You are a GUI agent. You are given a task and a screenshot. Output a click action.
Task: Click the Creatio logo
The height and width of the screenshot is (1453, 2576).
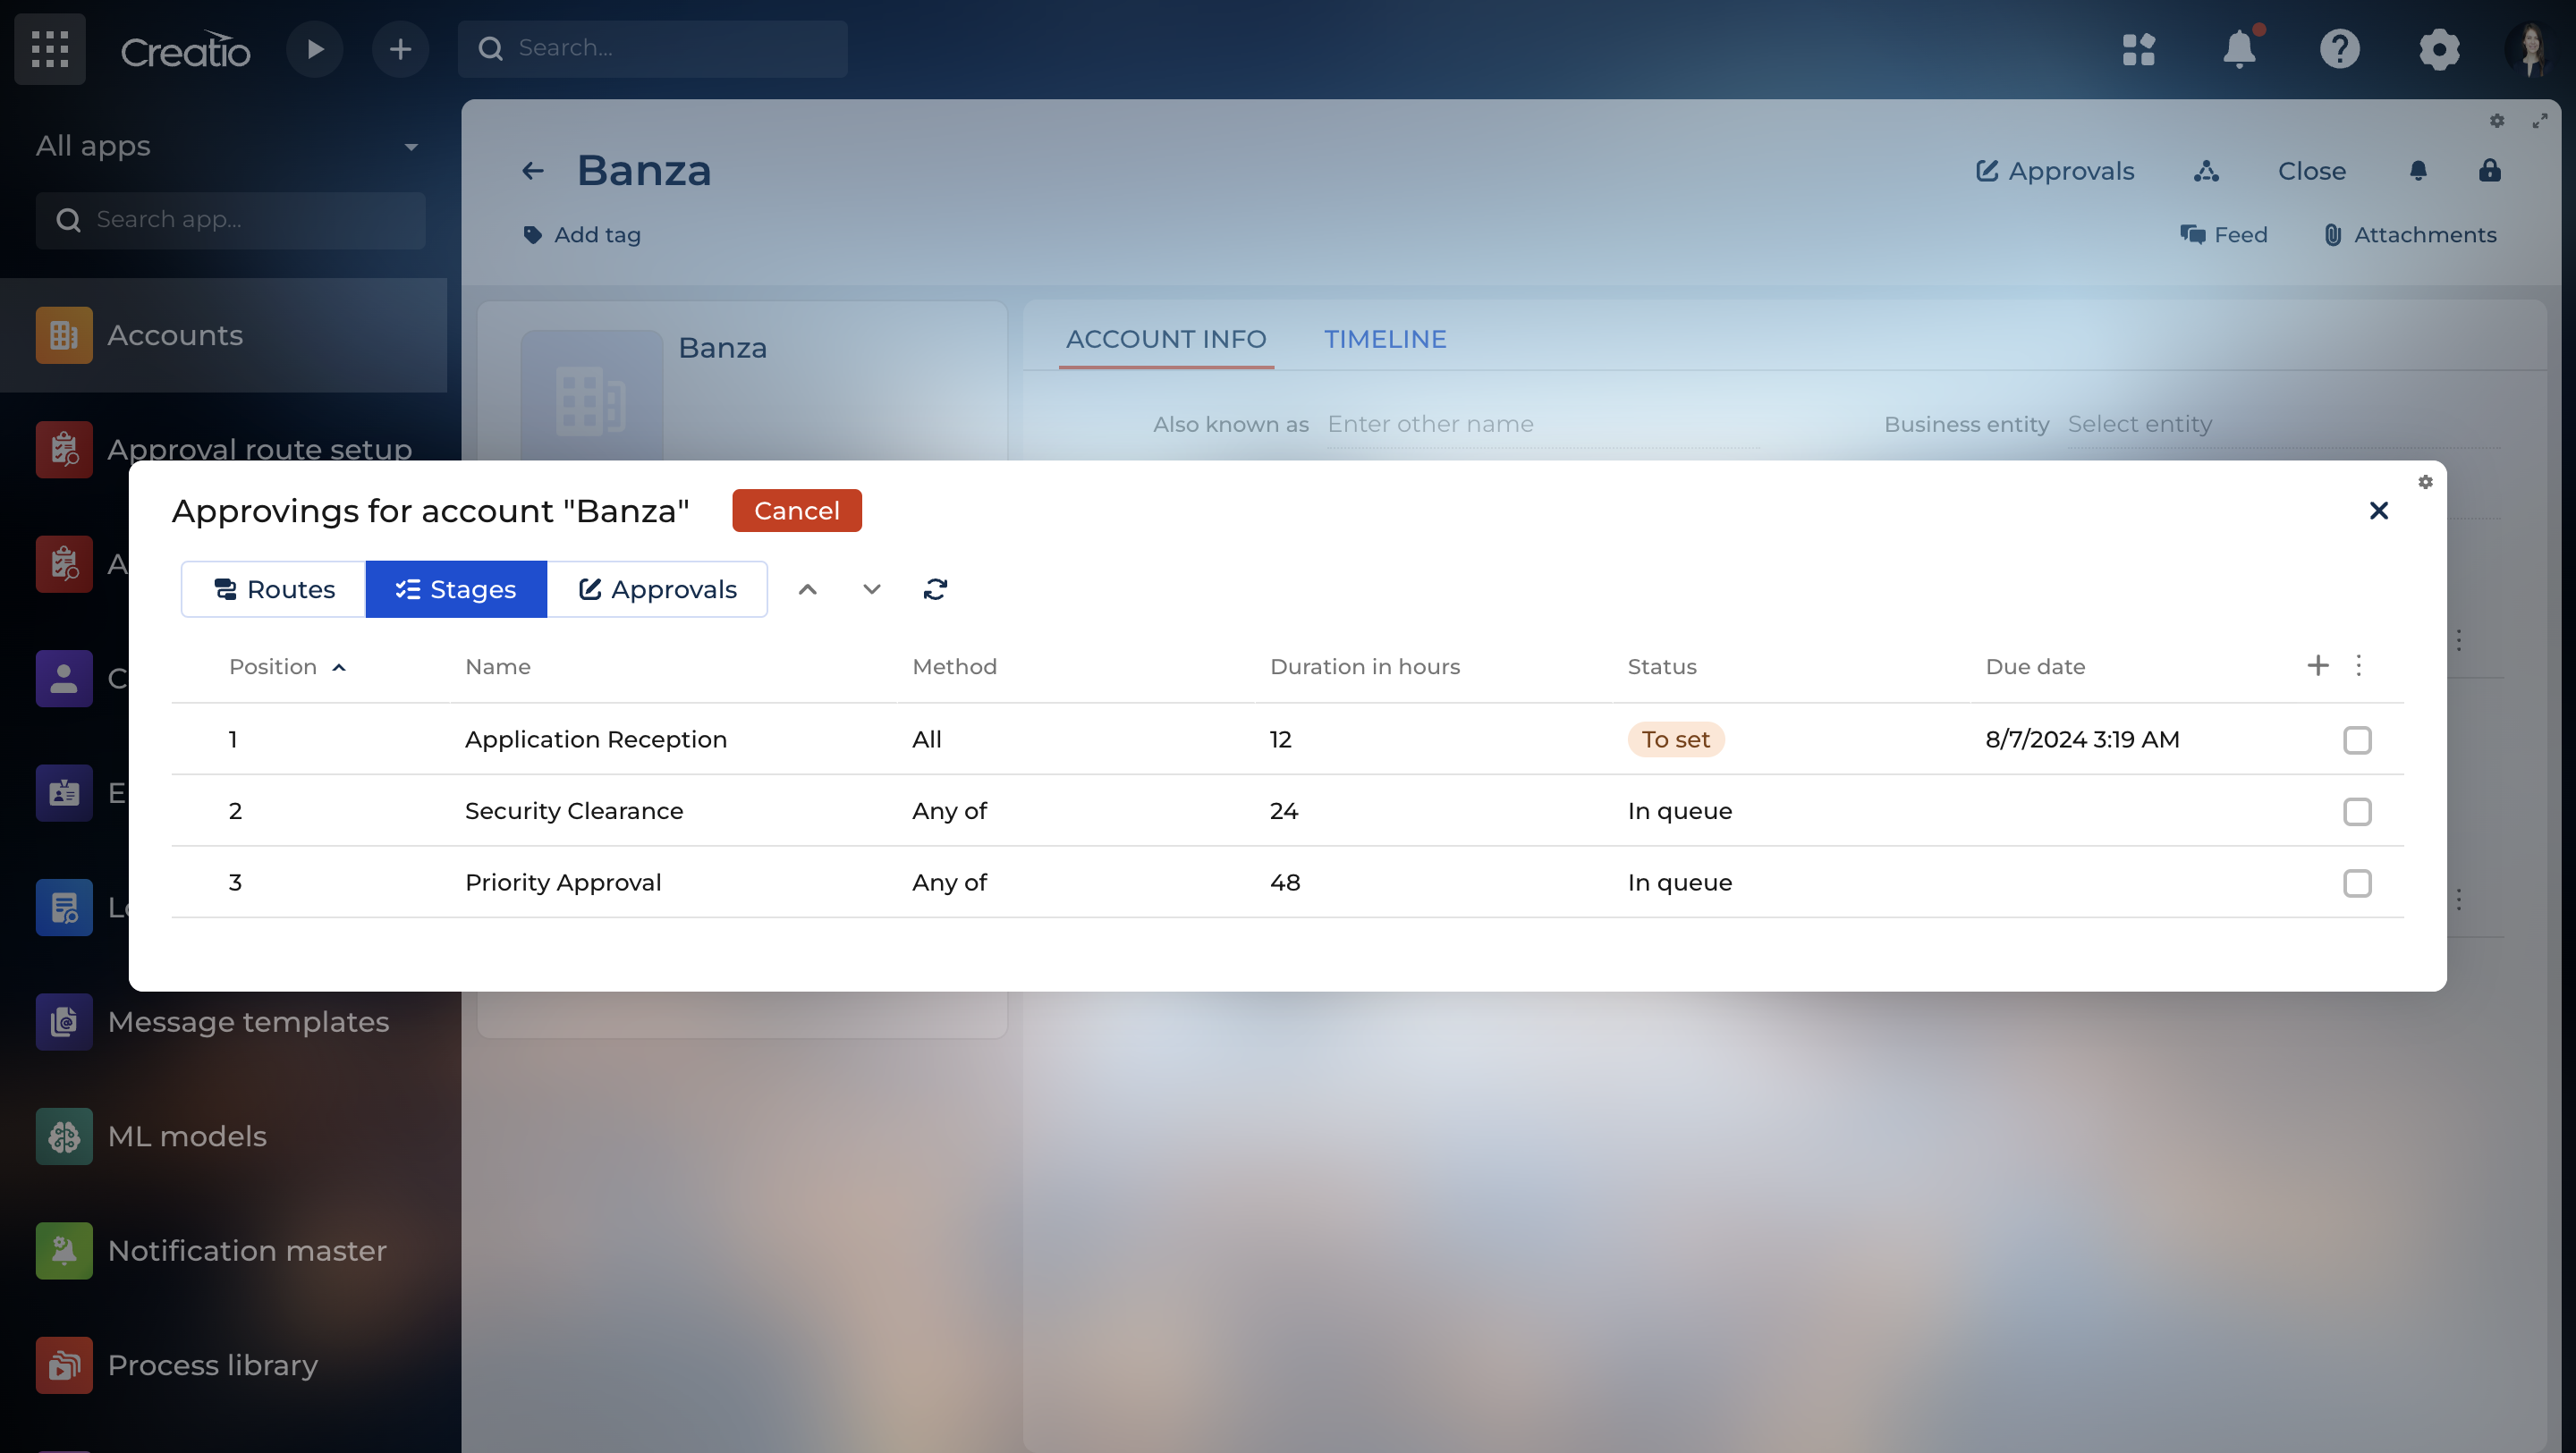pyautogui.click(x=186, y=49)
